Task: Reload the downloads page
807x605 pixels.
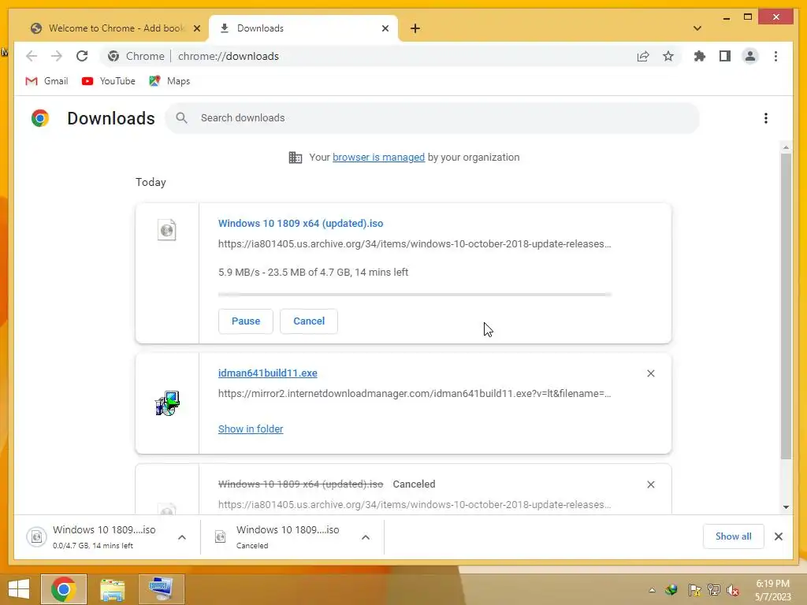Action: point(82,56)
